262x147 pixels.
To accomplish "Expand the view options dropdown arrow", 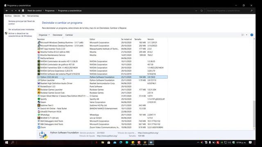I will tap(246, 35).
